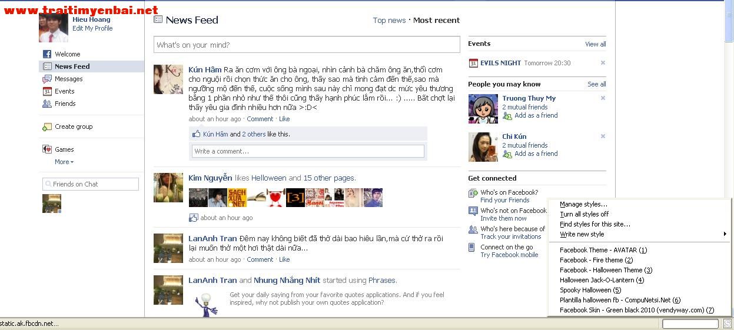Click Invite them now link
The height and width of the screenshot is (330, 734).
pos(503,218)
